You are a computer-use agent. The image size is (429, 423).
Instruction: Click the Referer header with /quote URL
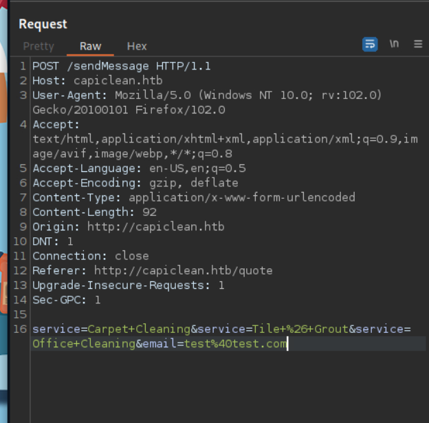coord(152,270)
